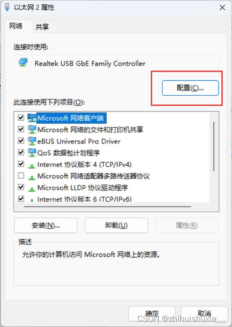Screen dimensions: 232x327
Task: Uncheck Internet 协议版本 6 (TCP/IPv6) checkbox
Action: (x=21, y=198)
